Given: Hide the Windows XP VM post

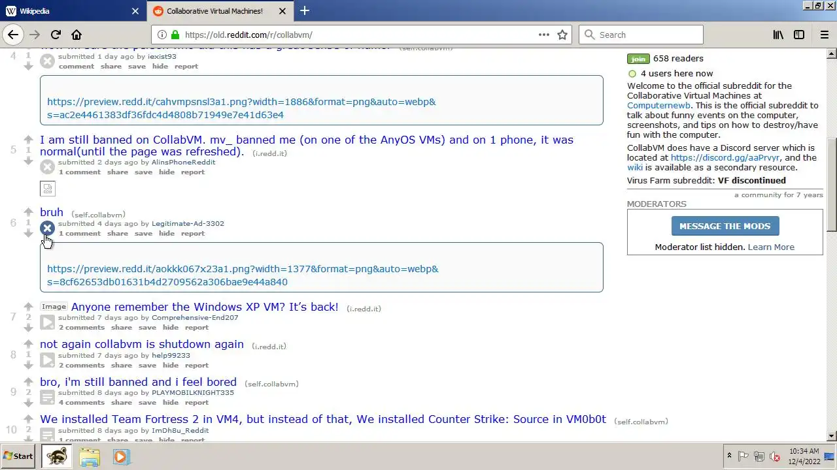Looking at the screenshot, I should point(171,327).
